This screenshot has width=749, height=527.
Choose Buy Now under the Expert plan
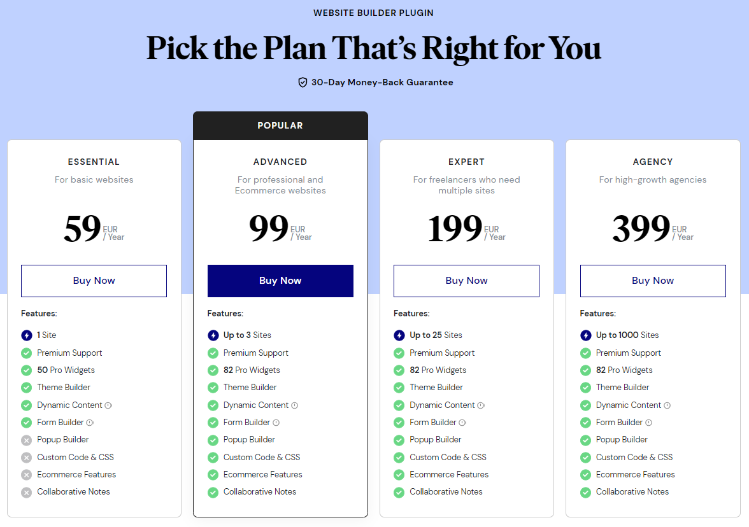pos(466,281)
